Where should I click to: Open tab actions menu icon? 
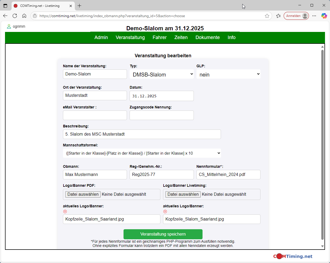coord(5,6)
